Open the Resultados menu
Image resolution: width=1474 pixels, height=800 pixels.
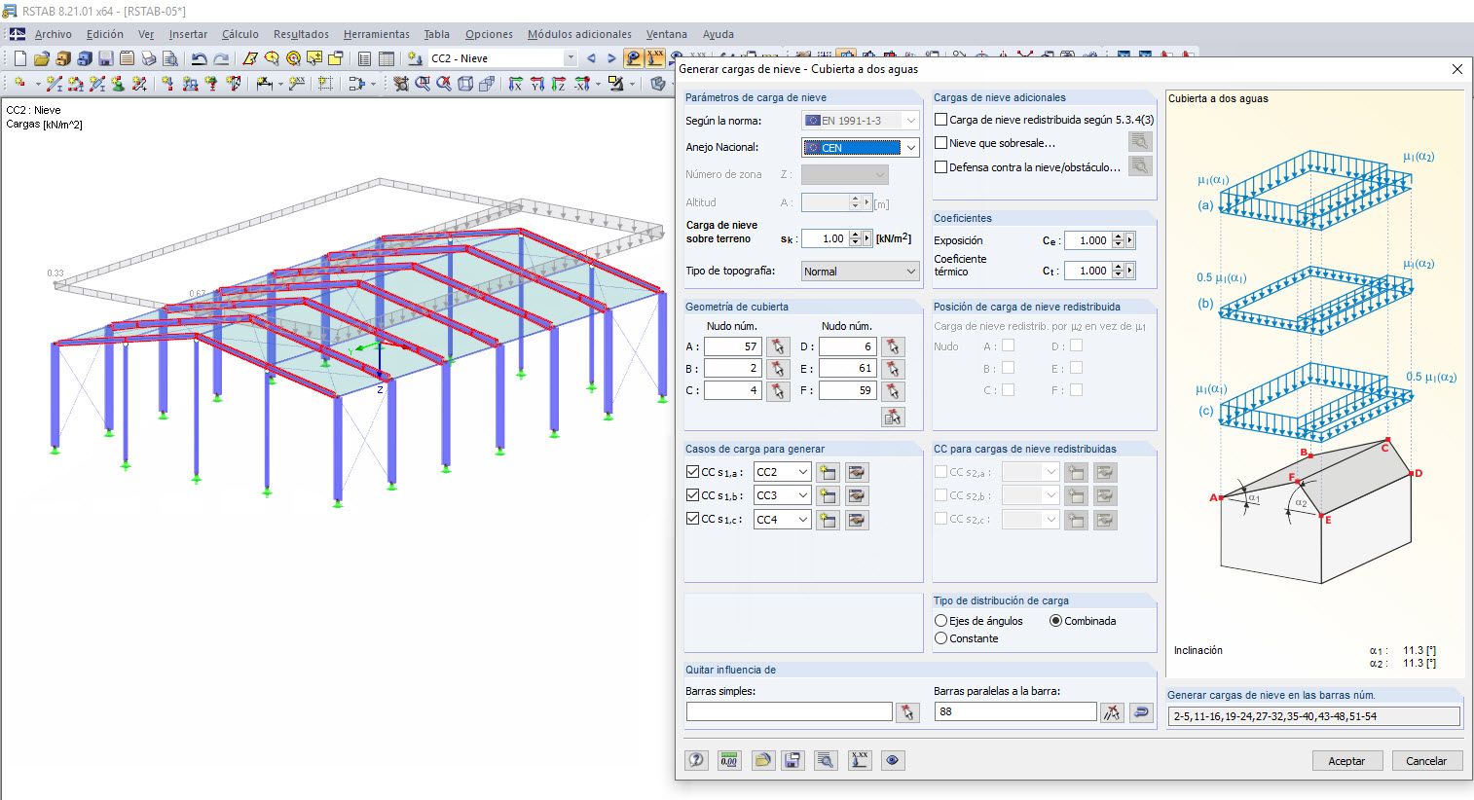click(301, 34)
